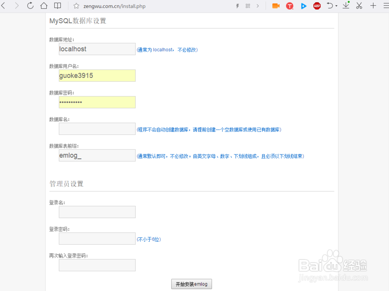Bookmark the page with the star icon

click(x=77, y=6)
